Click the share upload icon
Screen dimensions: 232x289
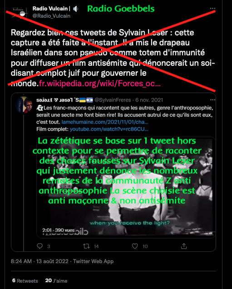[x=184, y=246]
